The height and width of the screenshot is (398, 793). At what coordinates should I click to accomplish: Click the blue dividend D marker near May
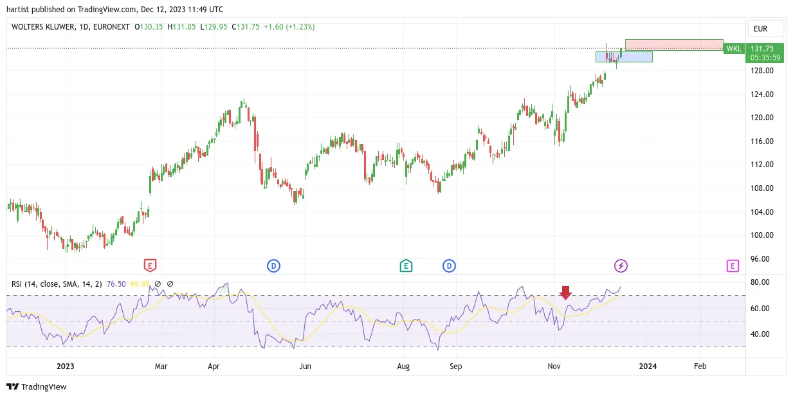click(x=273, y=266)
